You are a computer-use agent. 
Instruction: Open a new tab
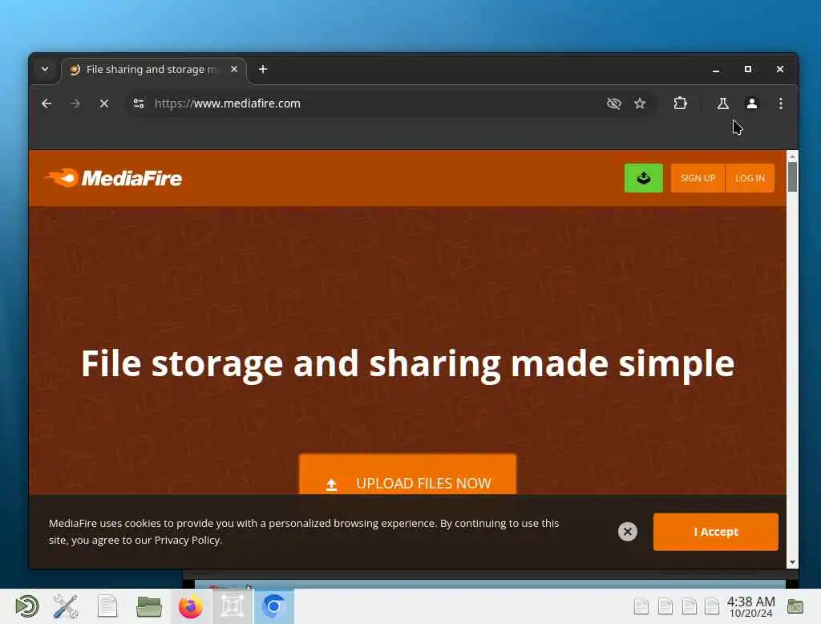263,69
